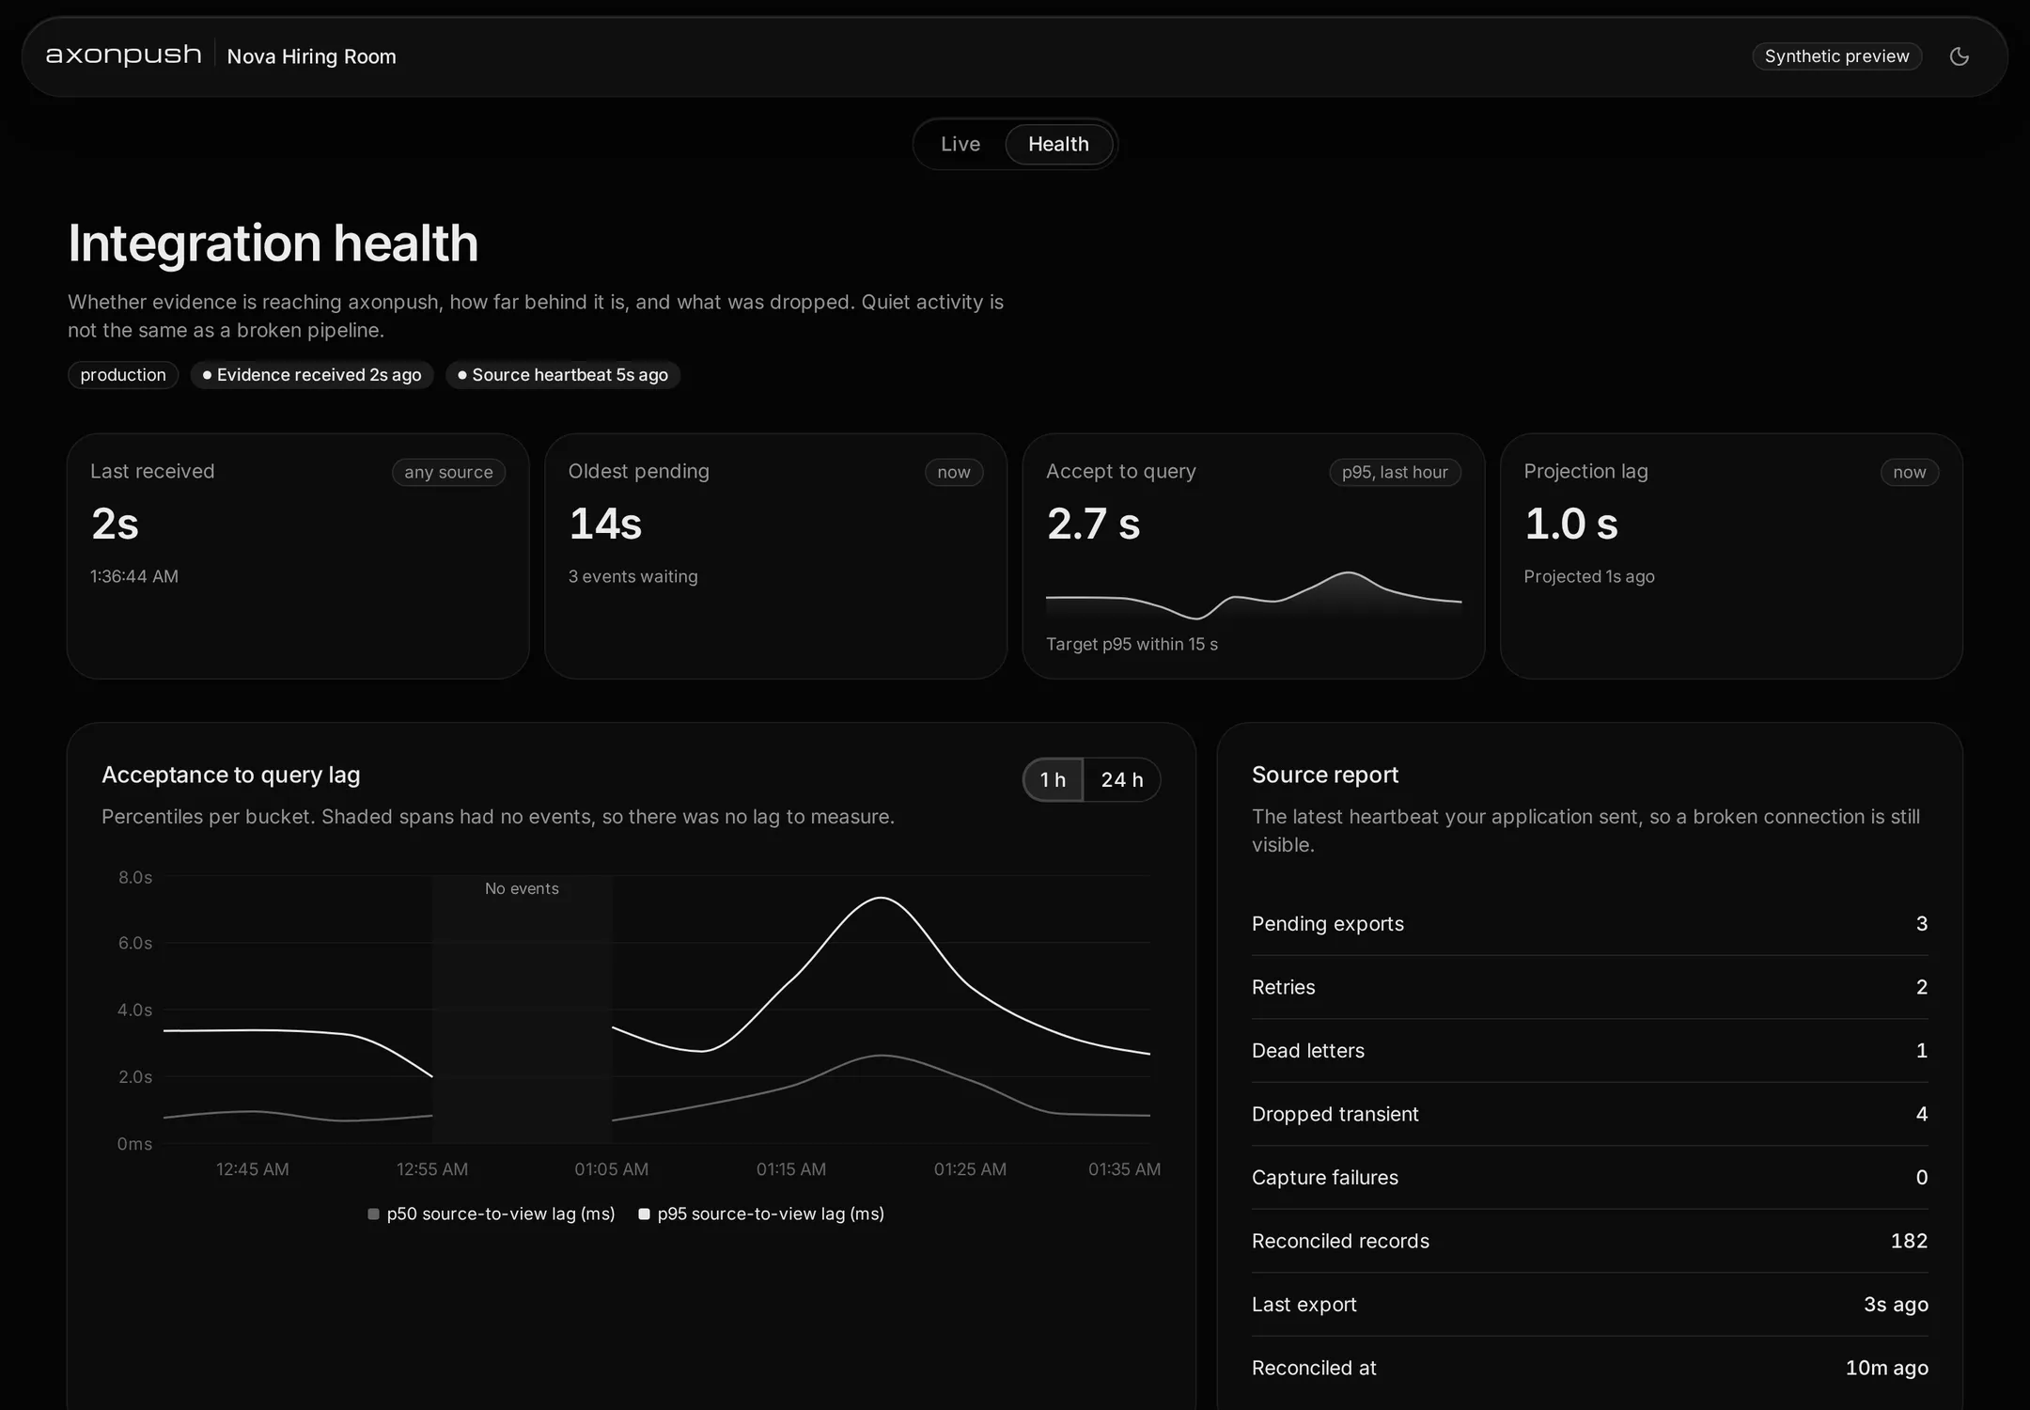Click the Dropped transient row

[1590, 1114]
